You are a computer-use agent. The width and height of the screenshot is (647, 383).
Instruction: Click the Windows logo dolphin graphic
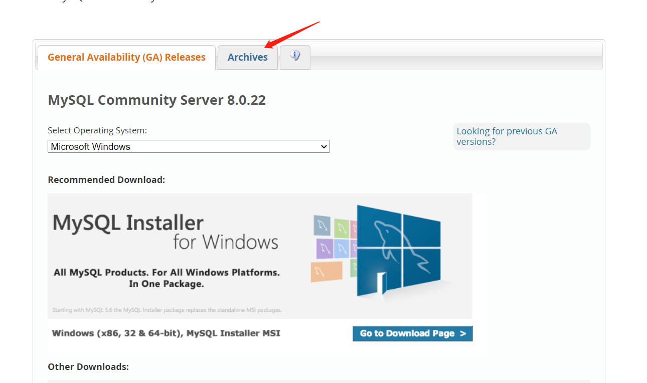[399, 250]
